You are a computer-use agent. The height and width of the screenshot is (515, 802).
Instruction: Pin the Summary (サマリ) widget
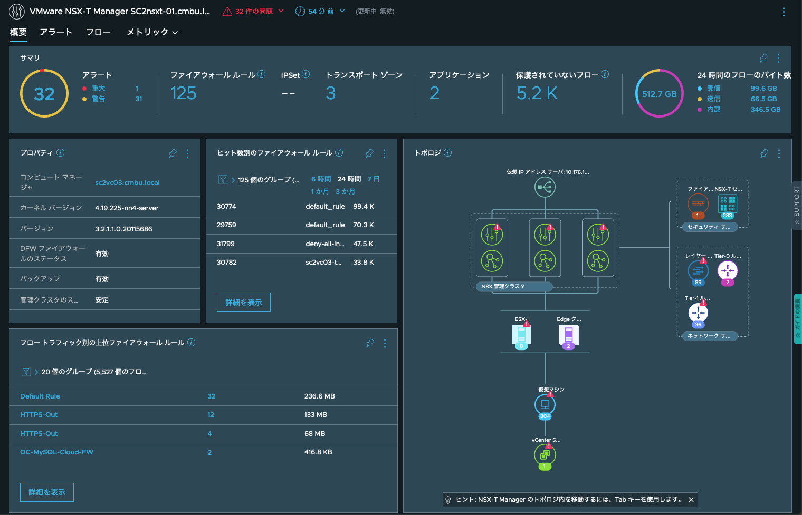click(x=763, y=58)
